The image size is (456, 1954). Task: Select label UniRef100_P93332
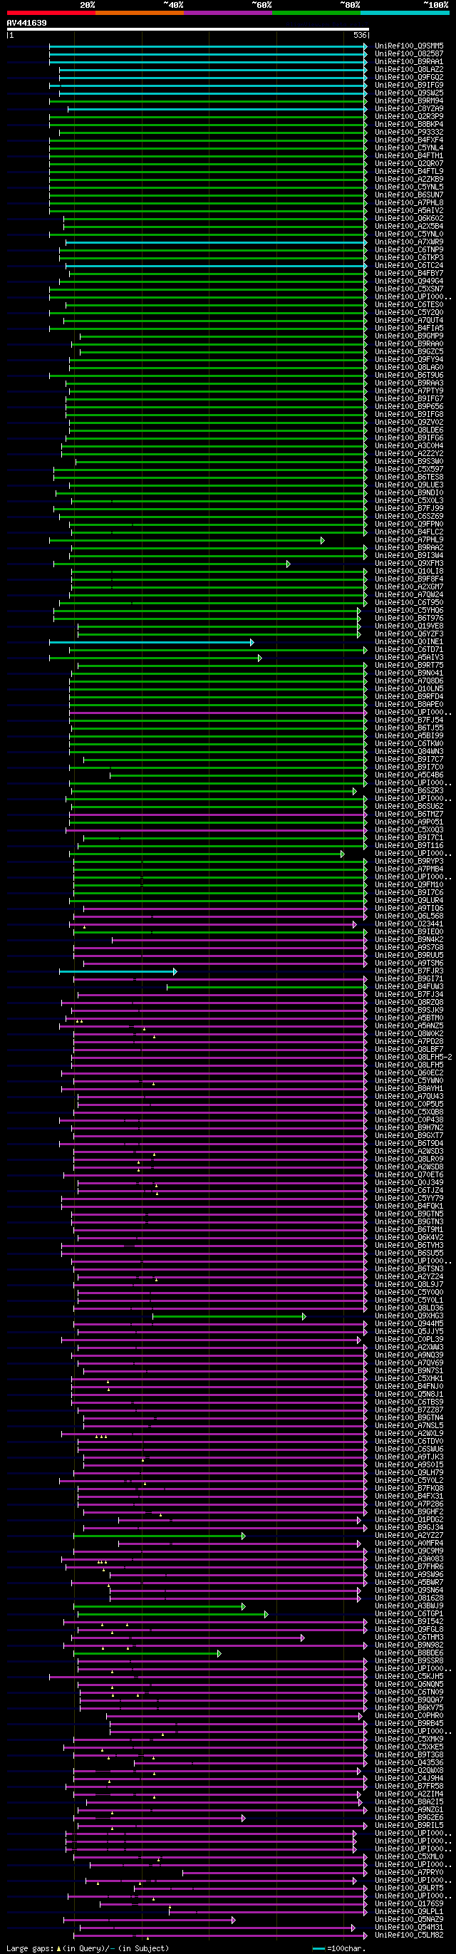(x=409, y=133)
